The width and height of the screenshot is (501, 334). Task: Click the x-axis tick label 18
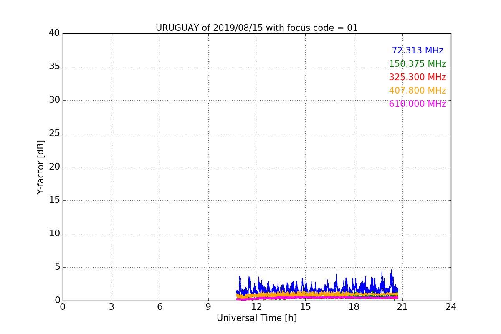tap(354, 307)
